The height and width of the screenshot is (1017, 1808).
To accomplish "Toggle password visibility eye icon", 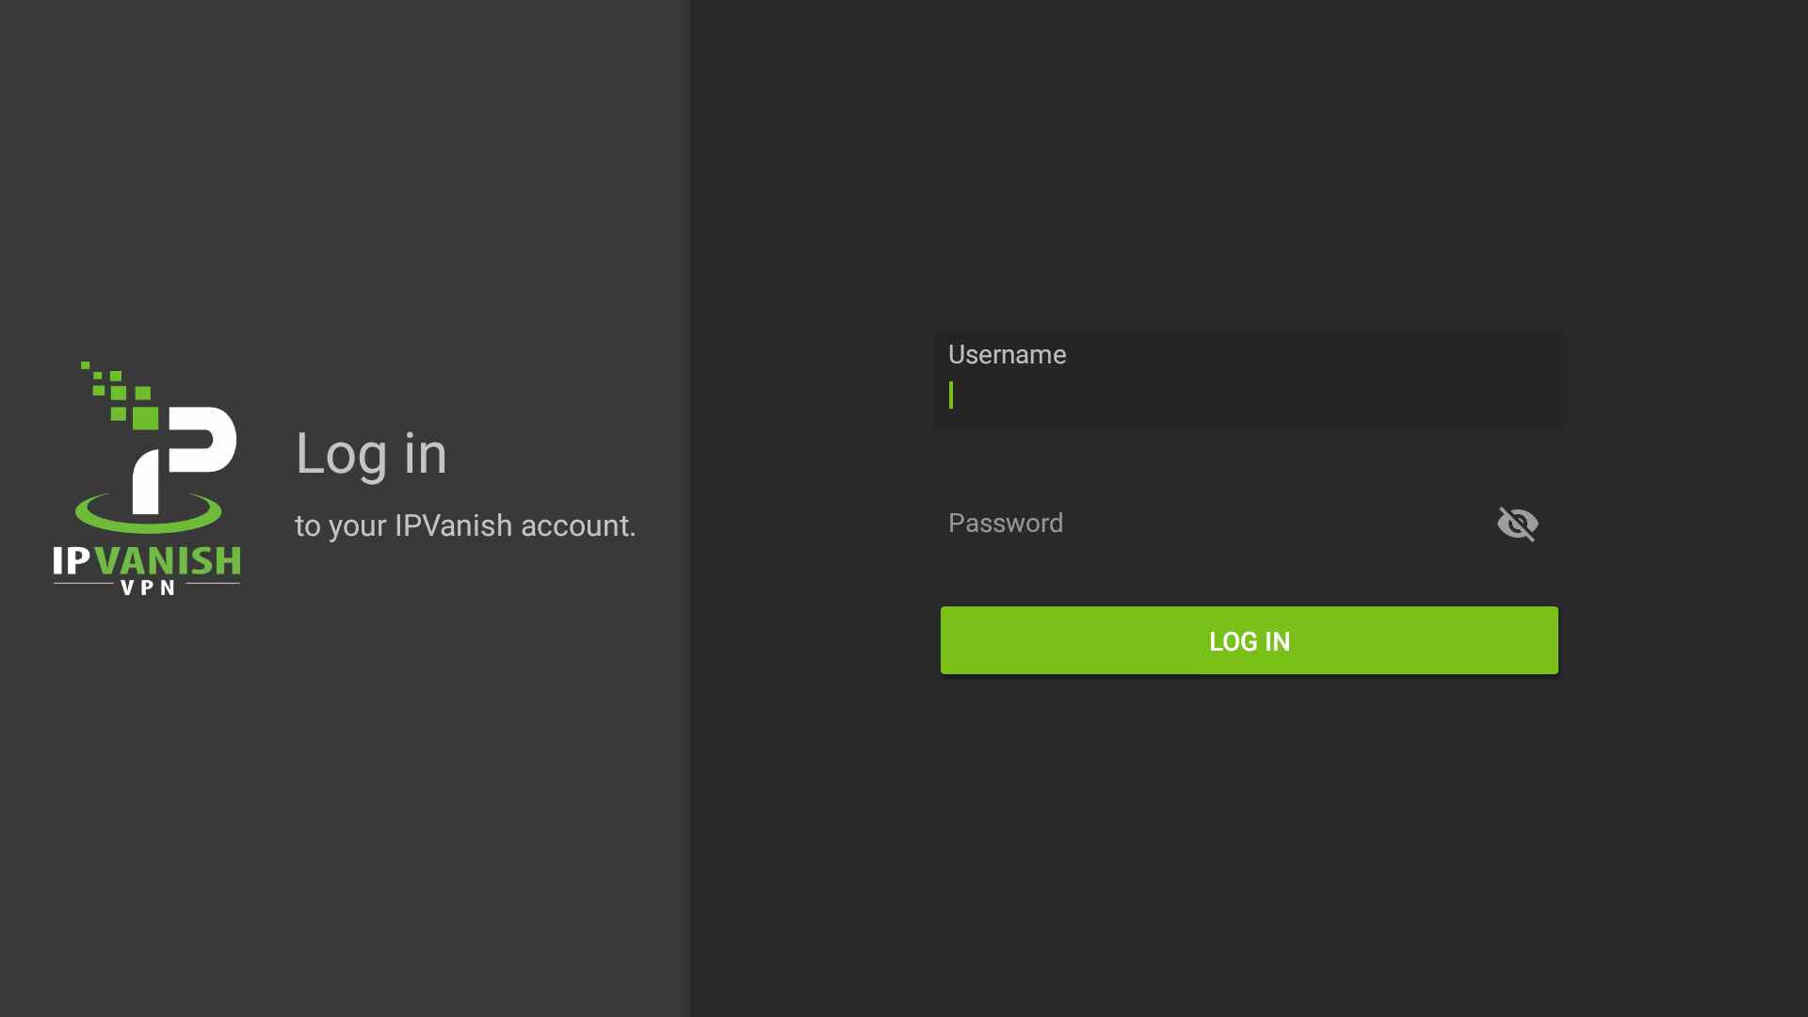I will click(1517, 524).
